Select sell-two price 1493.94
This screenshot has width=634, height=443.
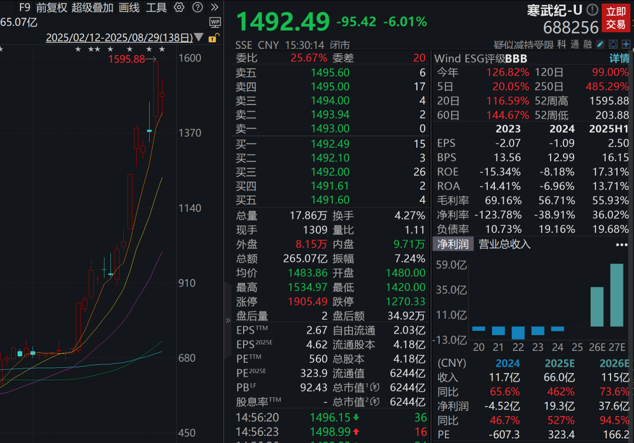(330, 115)
